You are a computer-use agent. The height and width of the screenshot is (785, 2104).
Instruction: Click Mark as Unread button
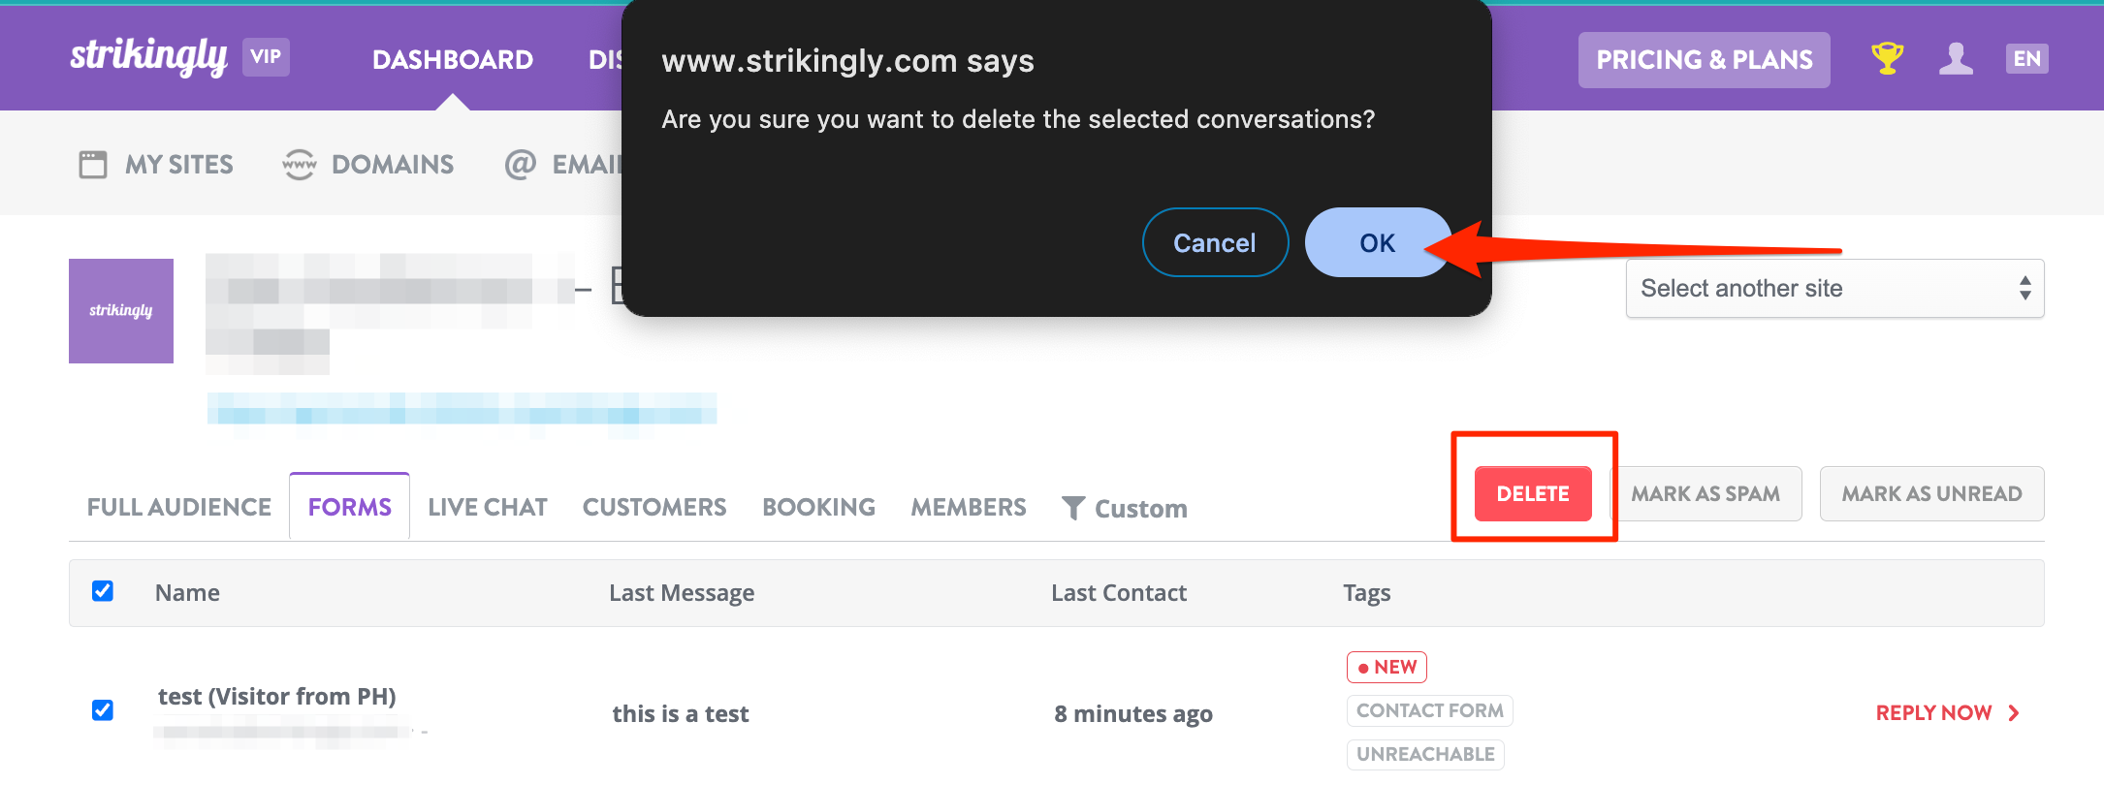tap(1931, 493)
